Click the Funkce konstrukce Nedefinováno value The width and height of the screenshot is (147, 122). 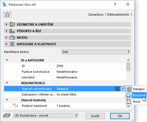67,72
